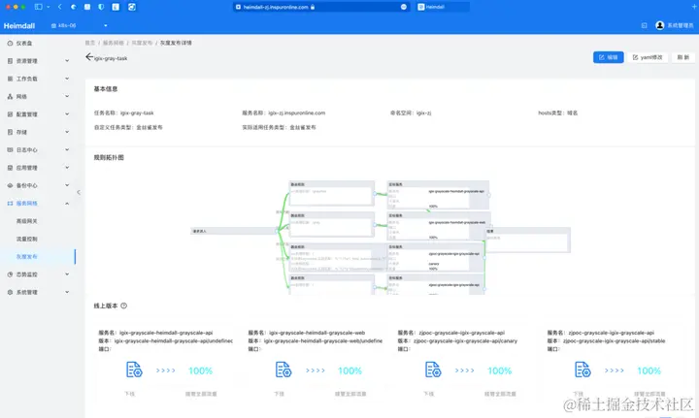This screenshot has width=699, height=418.
Task: Click the 日志中心 sidebar icon
Action: [x=10, y=150]
